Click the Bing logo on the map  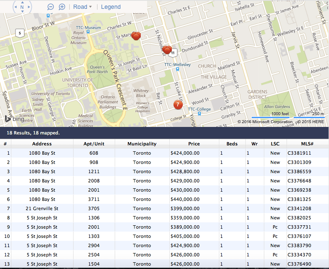point(14,119)
